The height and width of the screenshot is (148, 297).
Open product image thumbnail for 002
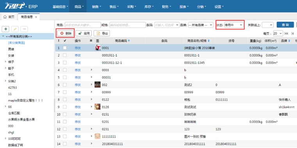click(98, 85)
